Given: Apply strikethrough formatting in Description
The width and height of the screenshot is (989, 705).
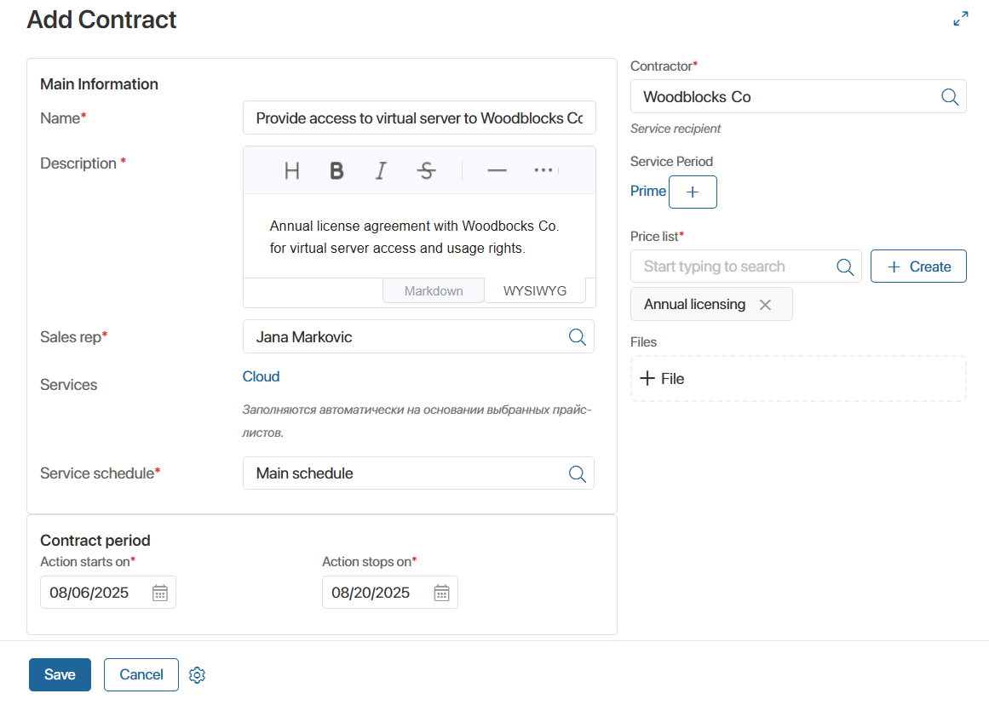Looking at the screenshot, I should click(427, 170).
